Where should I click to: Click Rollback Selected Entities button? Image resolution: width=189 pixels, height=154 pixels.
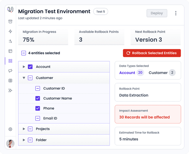152,53
